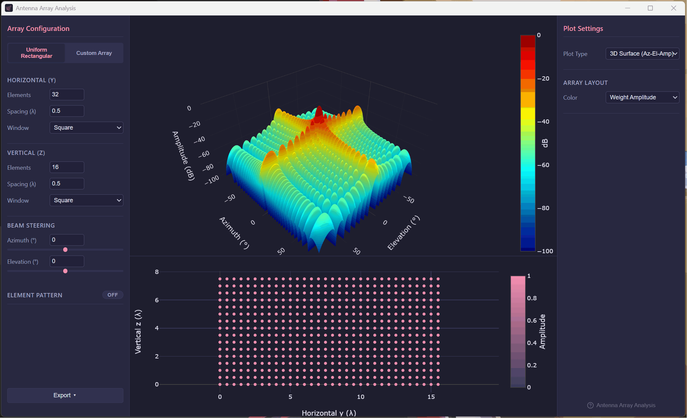Viewport: 687px width, 418px height.
Task: Open the Export menu button
Action: [65, 395]
